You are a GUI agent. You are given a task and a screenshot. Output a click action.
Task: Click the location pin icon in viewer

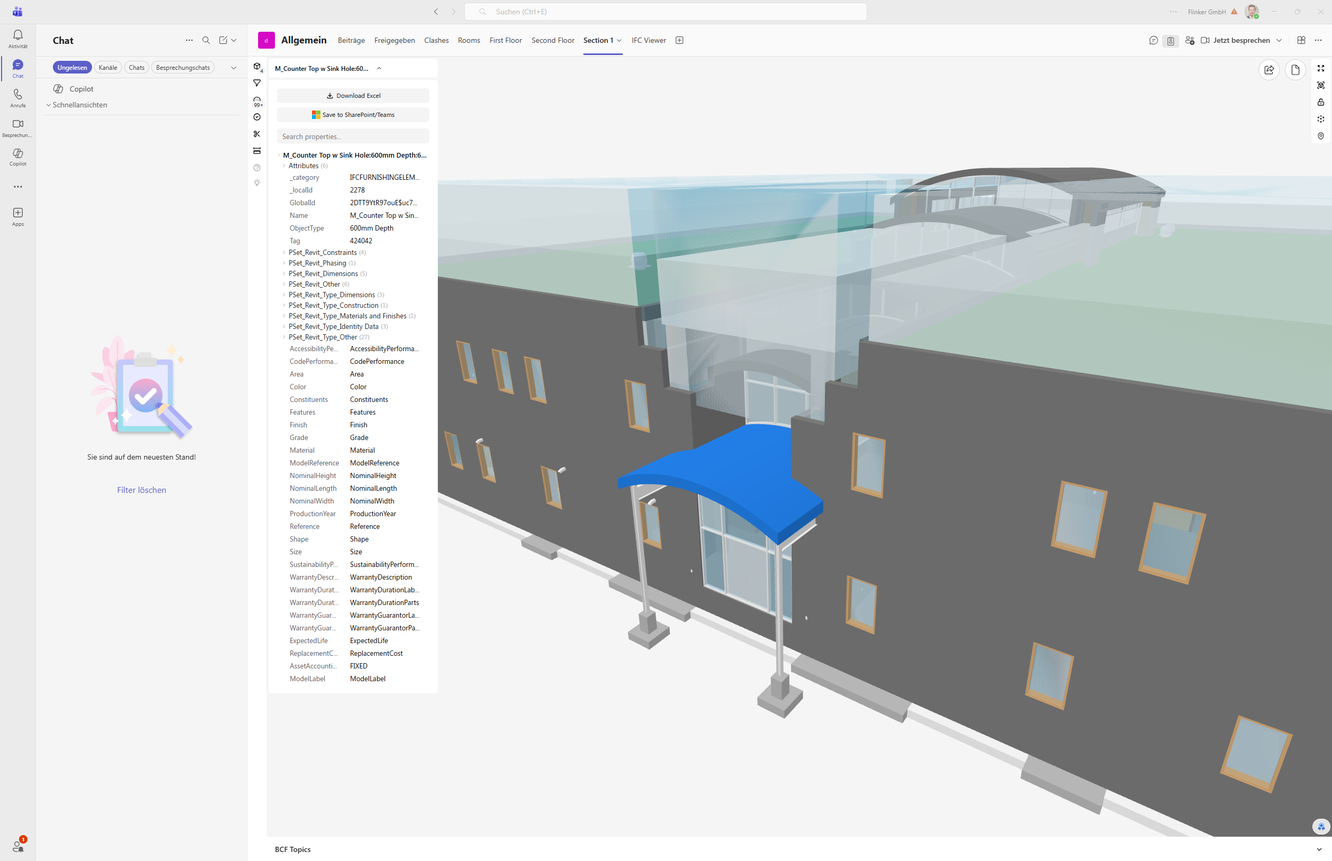[1321, 136]
